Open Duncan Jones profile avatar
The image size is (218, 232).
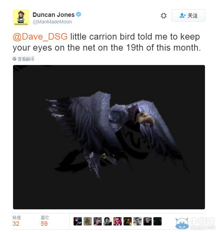[x=21, y=18]
